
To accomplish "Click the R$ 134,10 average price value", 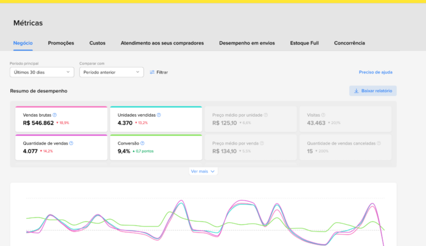I will pyautogui.click(x=225, y=151).
